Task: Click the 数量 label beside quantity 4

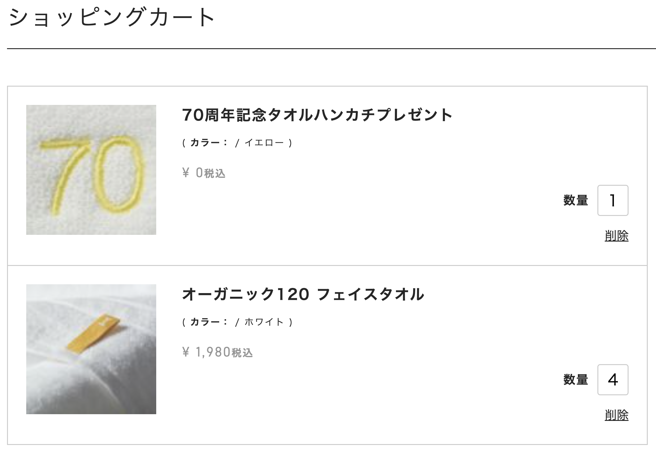Action: 576,380
